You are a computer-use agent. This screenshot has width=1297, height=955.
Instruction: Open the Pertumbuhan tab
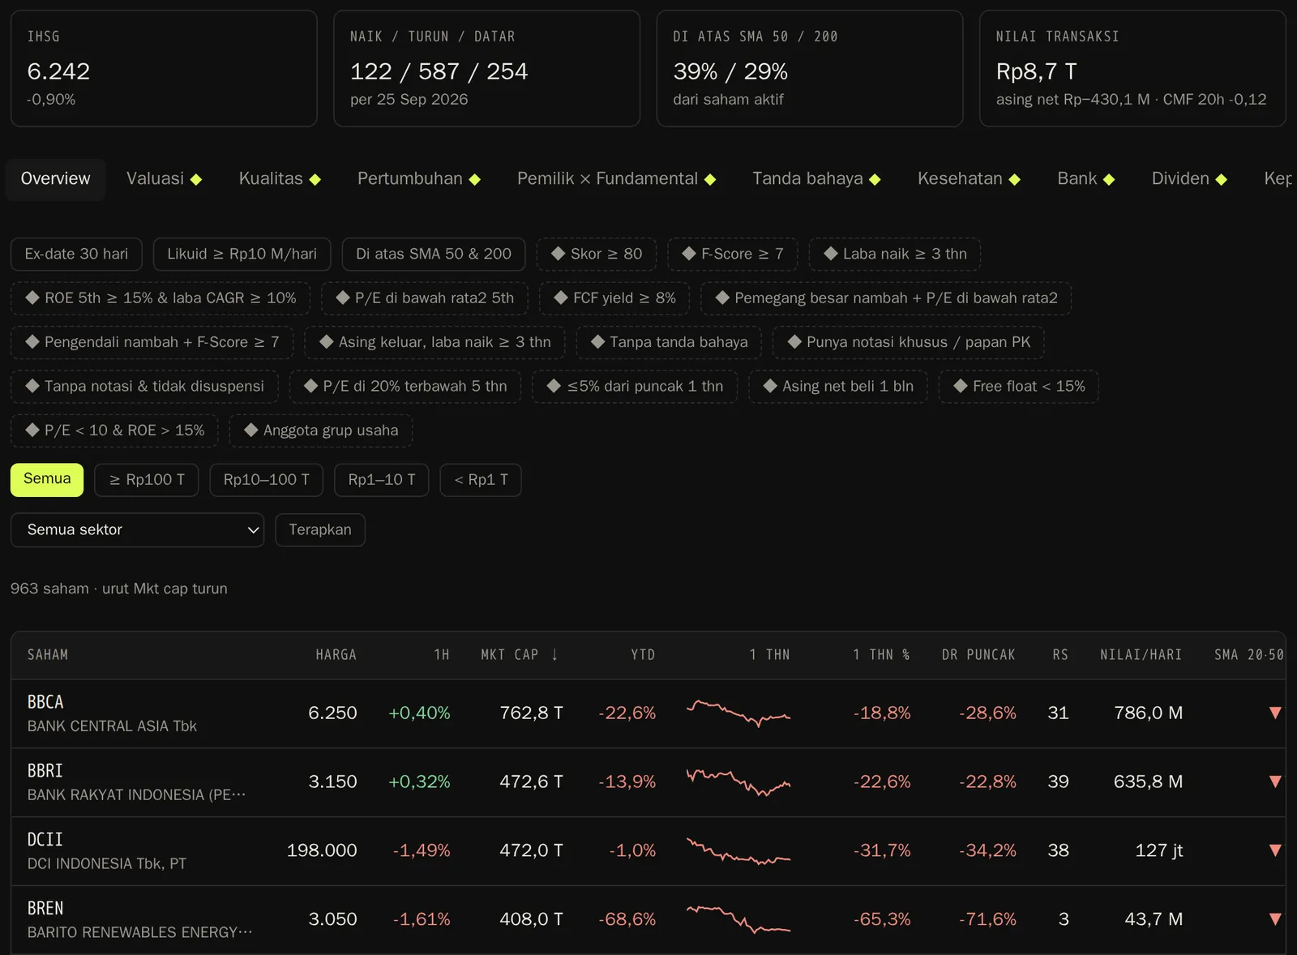(419, 179)
